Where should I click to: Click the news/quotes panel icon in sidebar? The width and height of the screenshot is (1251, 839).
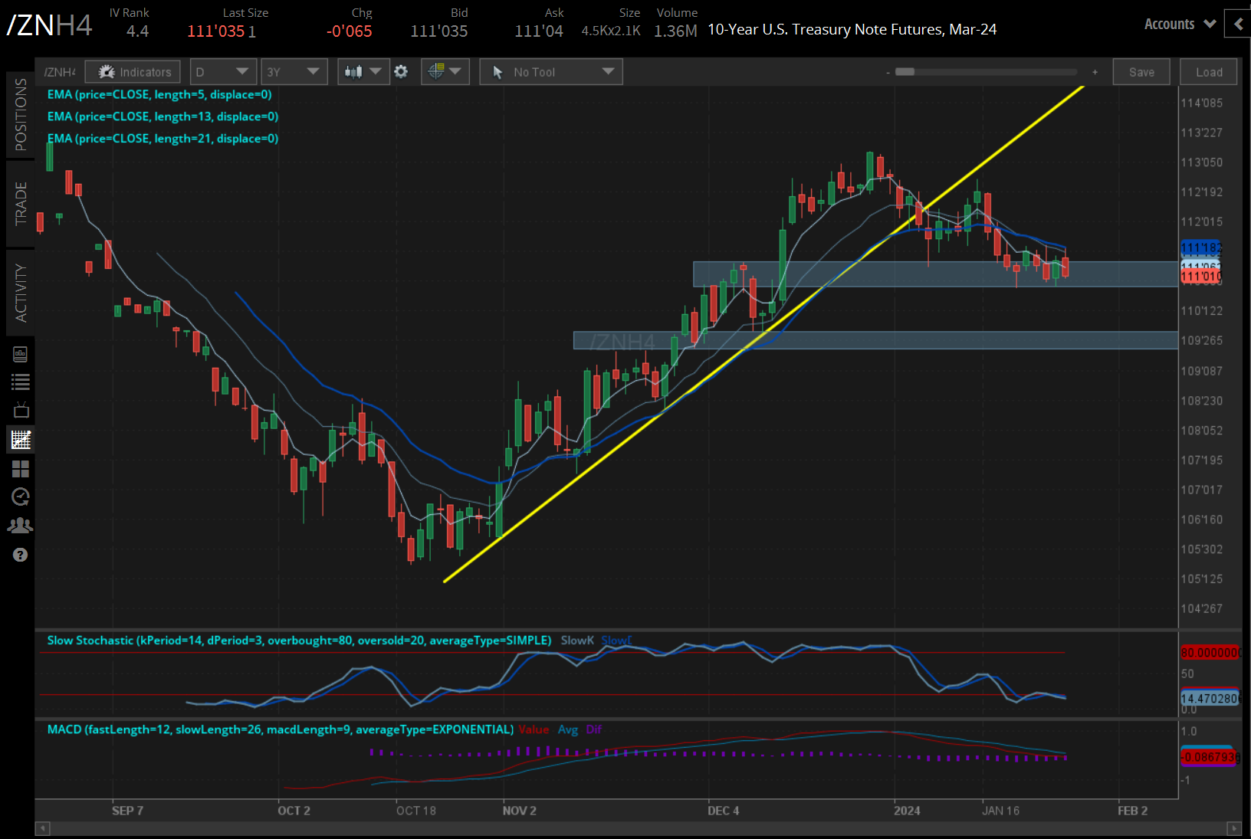[x=20, y=354]
